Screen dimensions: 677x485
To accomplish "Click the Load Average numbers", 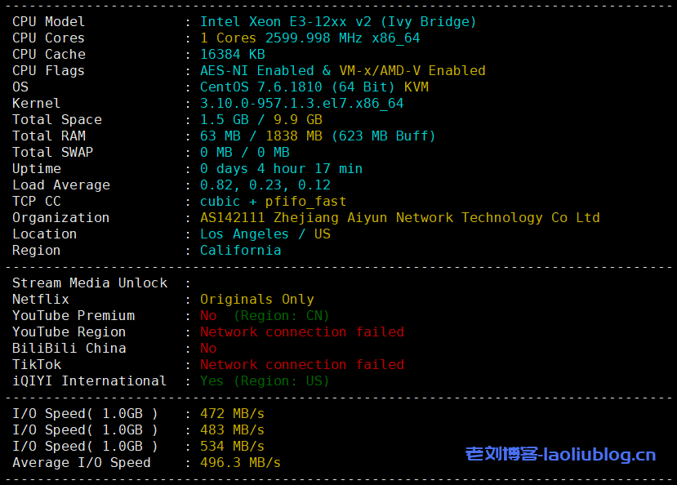I will click(x=265, y=185).
